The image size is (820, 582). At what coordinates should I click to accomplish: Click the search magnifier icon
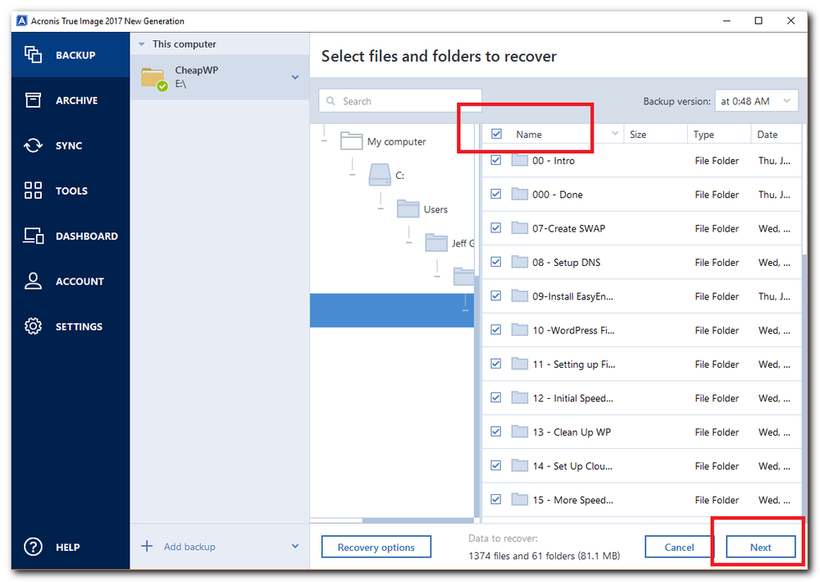[x=330, y=101]
